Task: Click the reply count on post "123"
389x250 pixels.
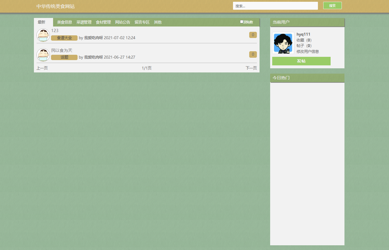Action: point(253,35)
